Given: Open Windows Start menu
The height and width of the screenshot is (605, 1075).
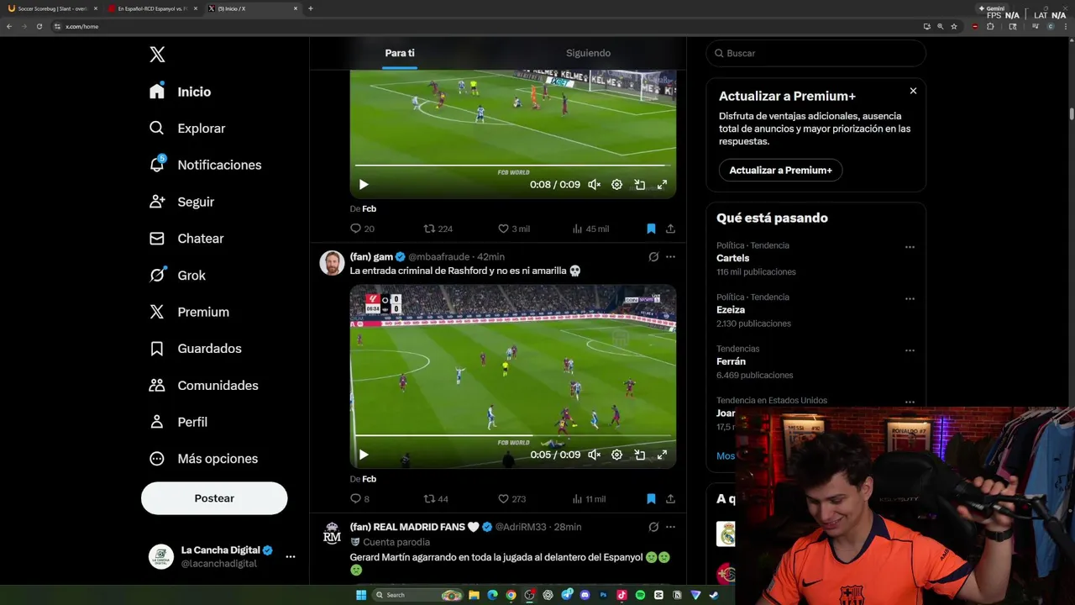Looking at the screenshot, I should (361, 595).
